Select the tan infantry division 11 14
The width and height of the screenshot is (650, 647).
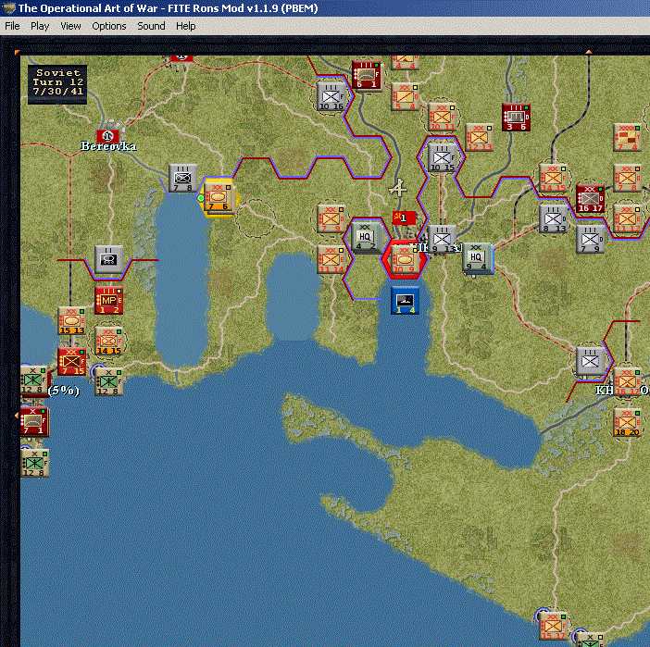tap(331, 259)
